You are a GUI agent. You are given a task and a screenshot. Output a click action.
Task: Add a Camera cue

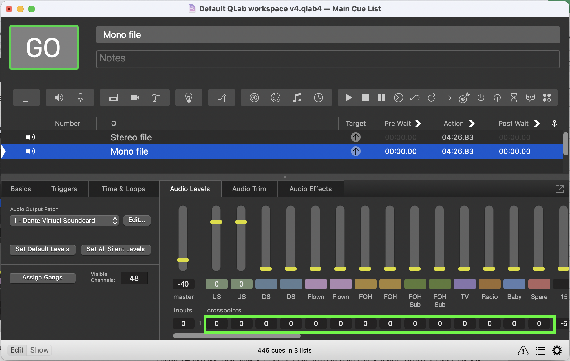pyautogui.click(x=135, y=98)
